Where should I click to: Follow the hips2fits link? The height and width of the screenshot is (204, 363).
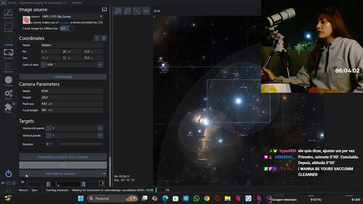[x=64, y=22]
